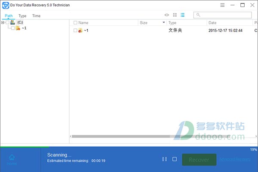Click the 19% progress label

tap(253, 150)
